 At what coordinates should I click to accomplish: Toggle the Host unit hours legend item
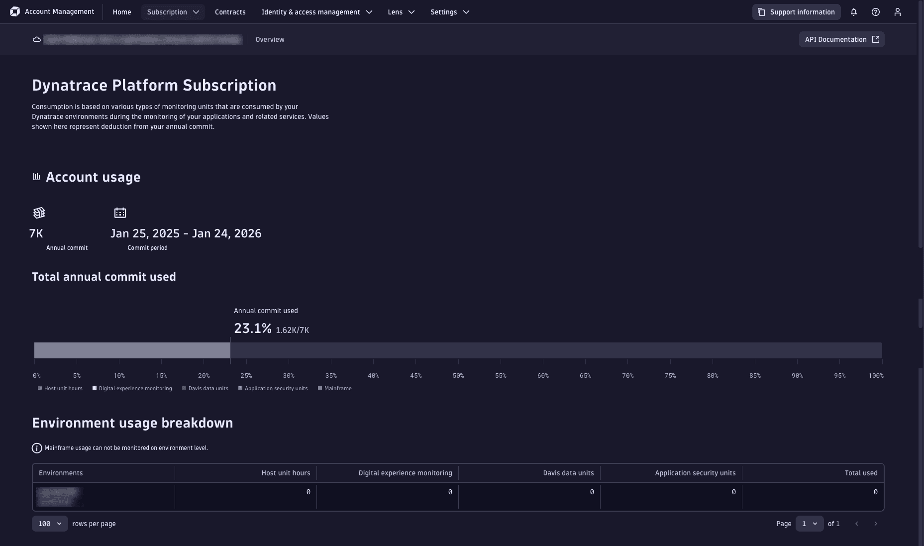60,388
